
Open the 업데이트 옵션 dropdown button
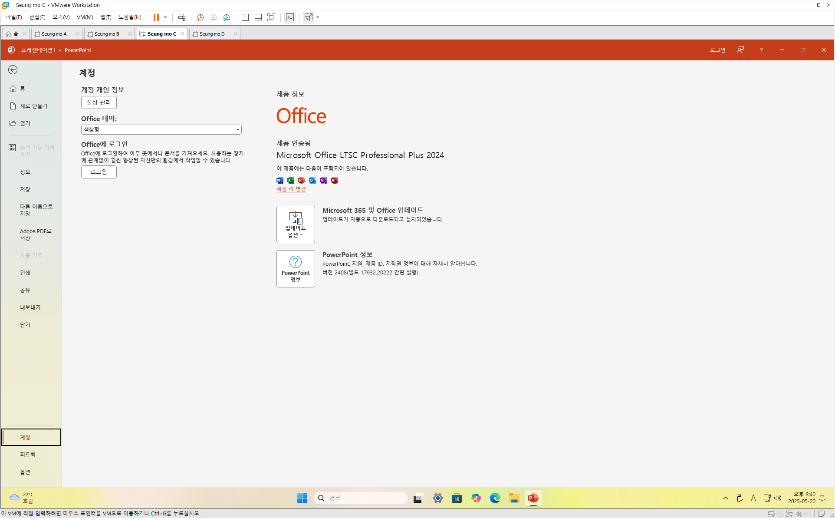click(296, 224)
